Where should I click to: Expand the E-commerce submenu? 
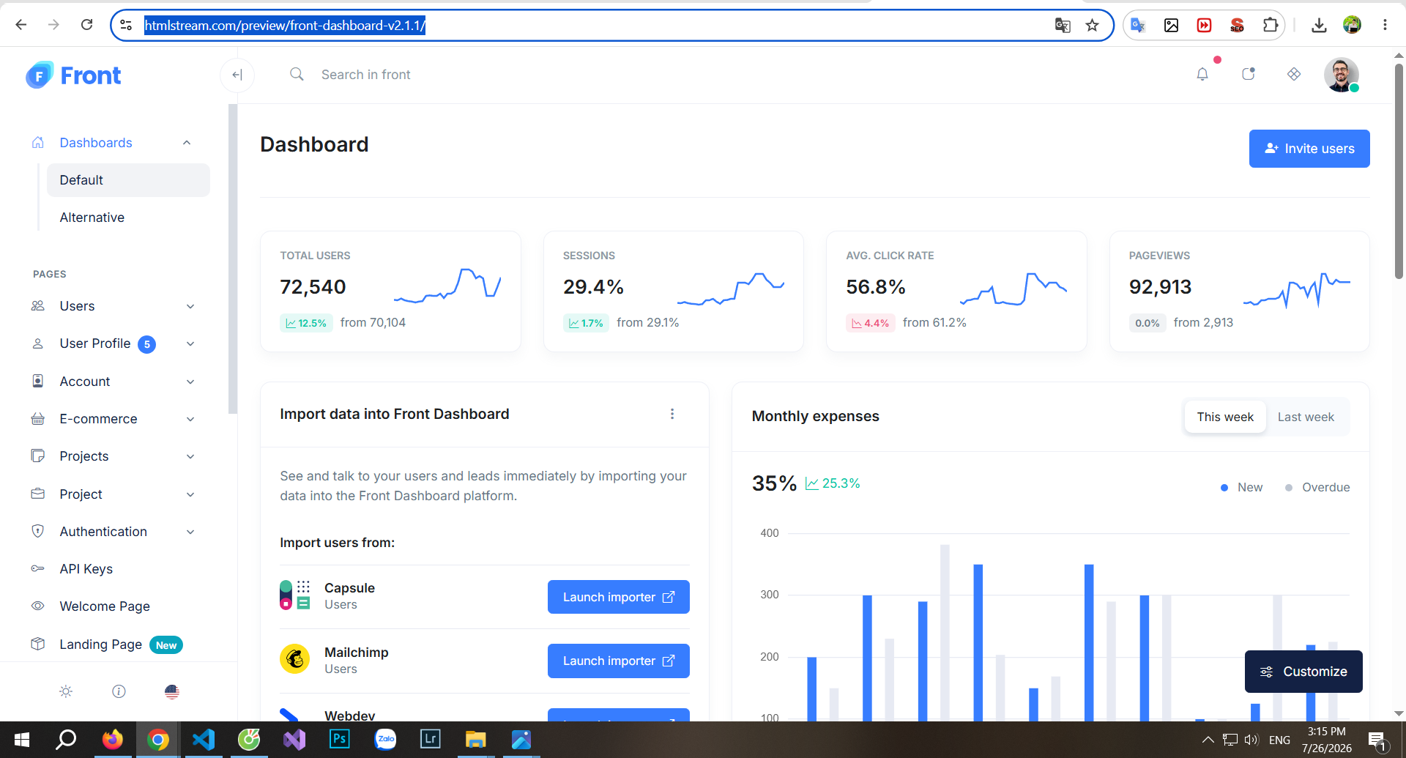[x=190, y=419]
